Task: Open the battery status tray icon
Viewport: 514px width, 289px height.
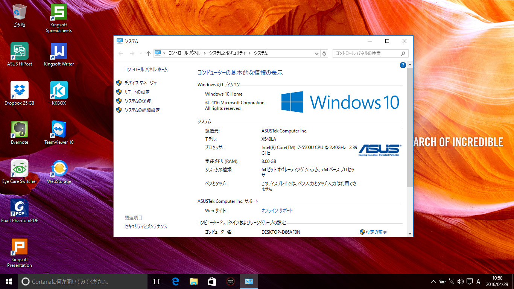Action: pyautogui.click(x=443, y=281)
